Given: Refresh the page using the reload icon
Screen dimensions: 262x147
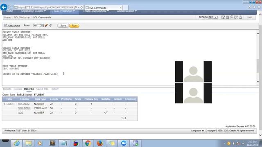Looking at the screenshot, I should pyautogui.click(x=81, y=7).
